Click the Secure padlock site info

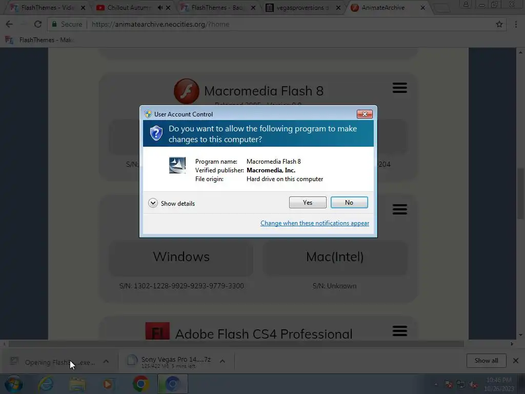click(x=66, y=24)
